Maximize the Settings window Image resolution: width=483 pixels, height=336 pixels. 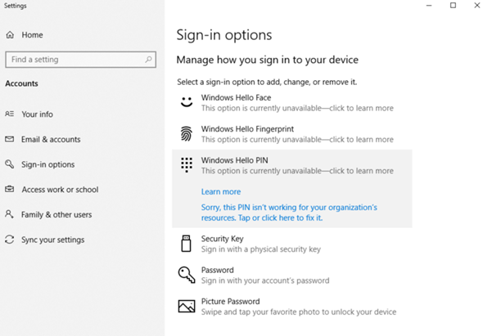click(x=453, y=6)
